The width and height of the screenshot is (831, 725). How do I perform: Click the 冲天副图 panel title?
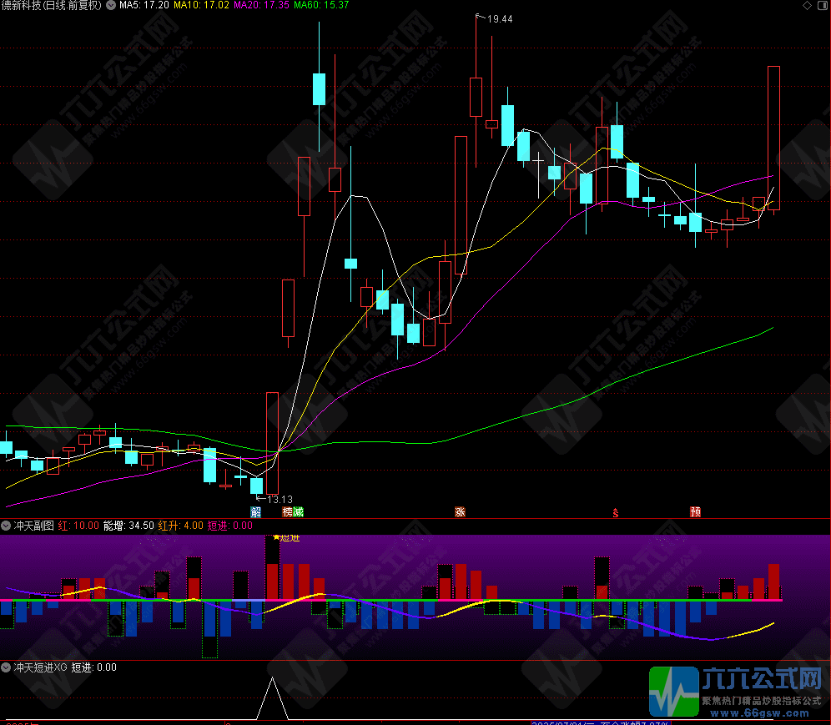[34, 526]
